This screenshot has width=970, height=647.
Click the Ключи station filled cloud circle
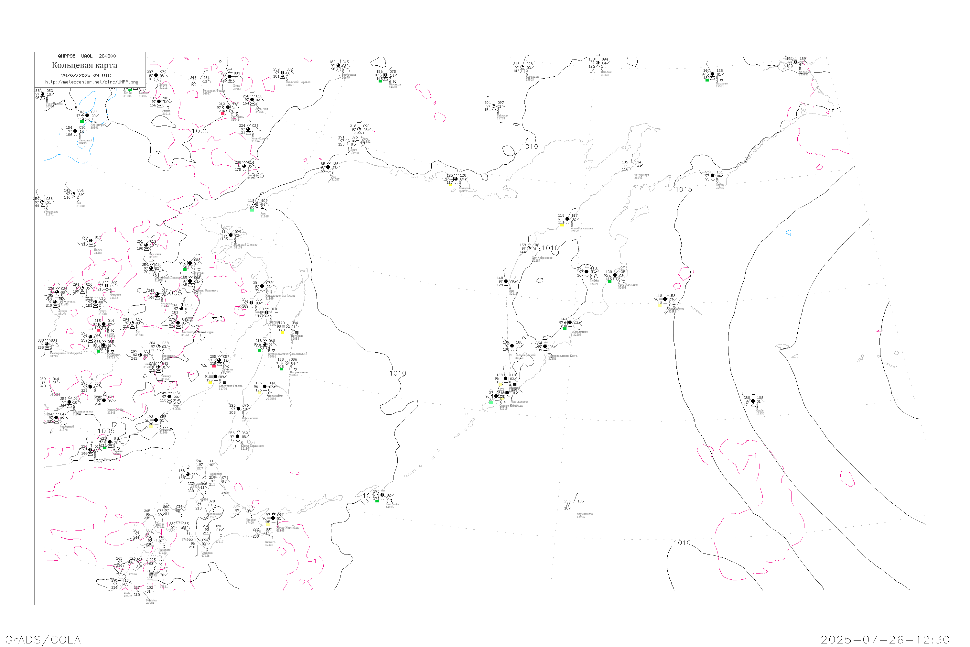587,272
